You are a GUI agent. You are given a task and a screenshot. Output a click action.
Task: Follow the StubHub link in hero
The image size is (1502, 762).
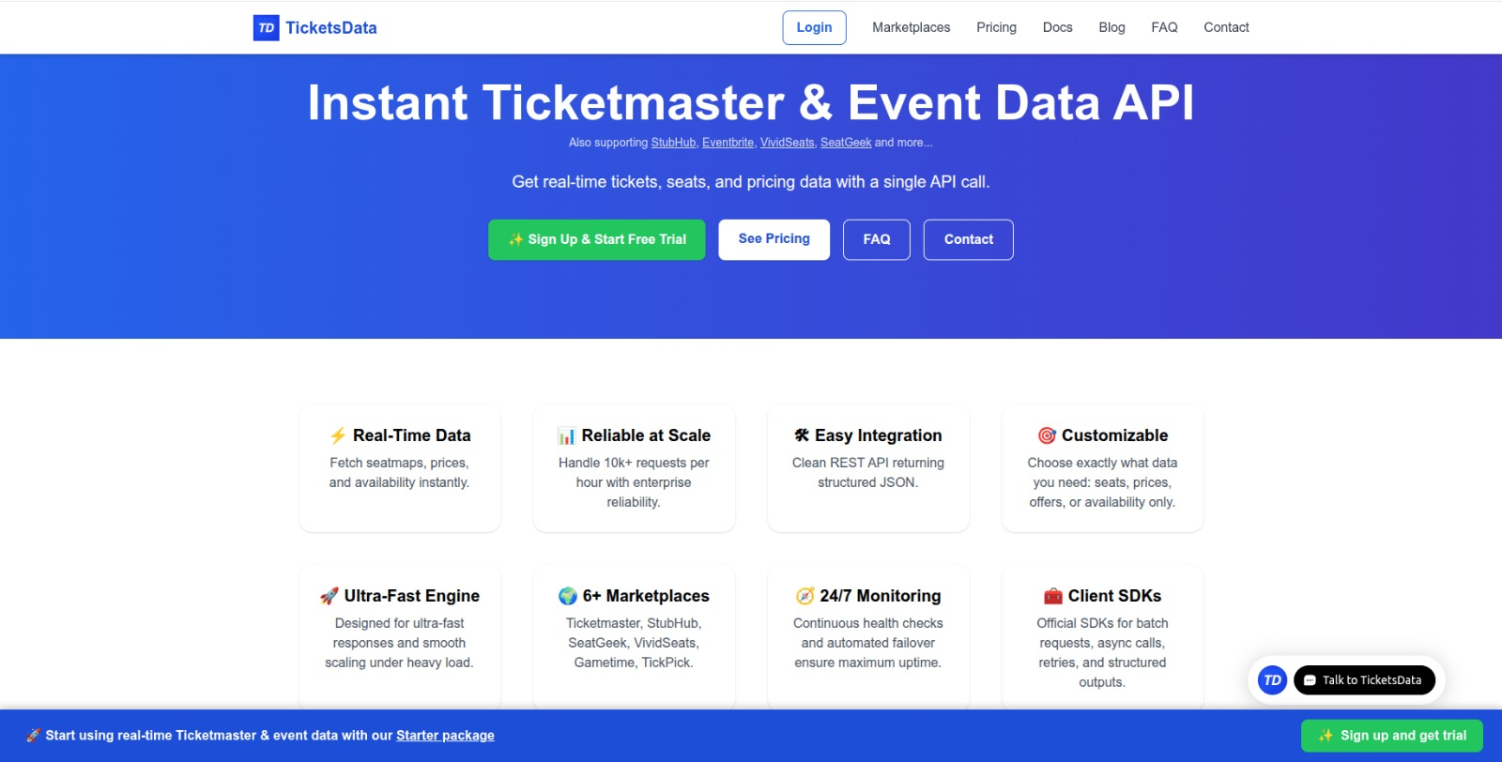[x=673, y=143]
